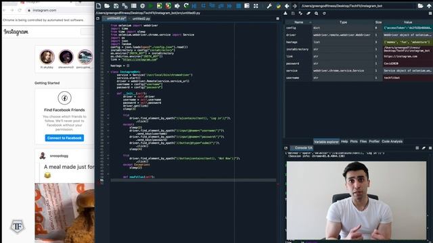Sort variables by the Size column header
This screenshot has height=243, width=433.
point(378,22)
